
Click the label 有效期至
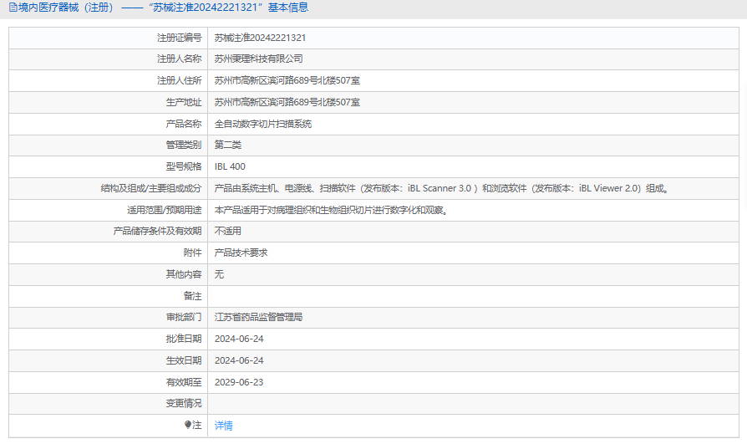click(184, 382)
